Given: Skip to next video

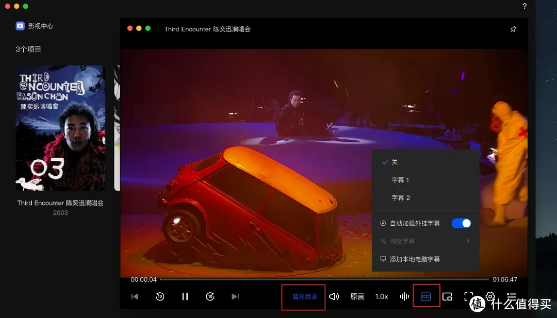Looking at the screenshot, I should click(235, 296).
